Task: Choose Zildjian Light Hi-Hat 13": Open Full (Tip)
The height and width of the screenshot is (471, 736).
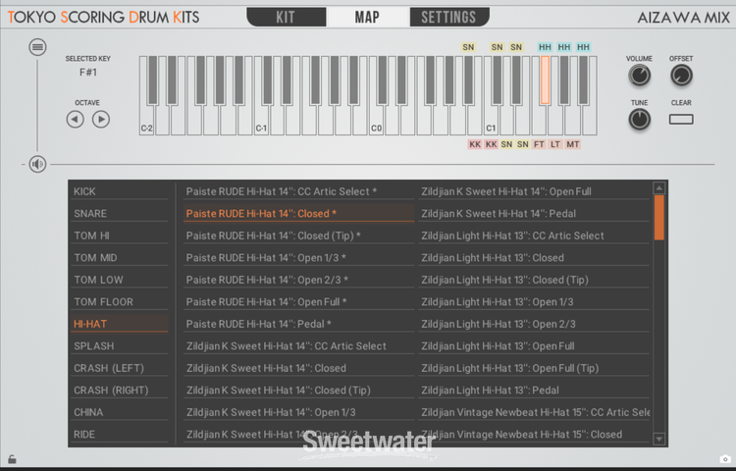Action: click(534, 368)
